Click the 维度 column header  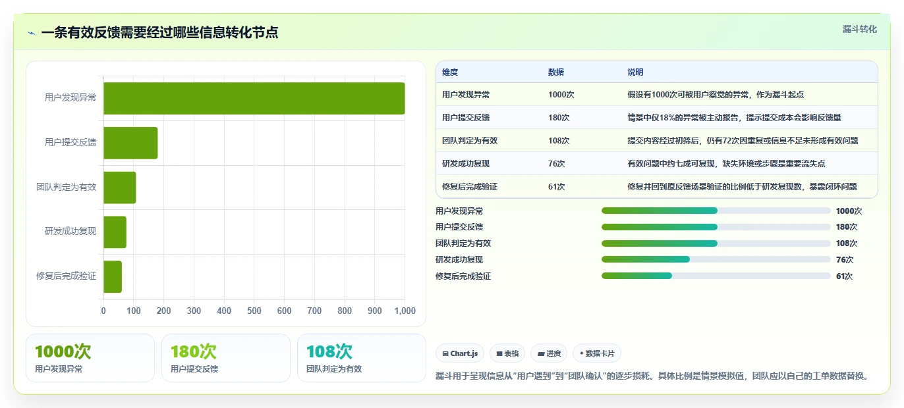coord(450,72)
